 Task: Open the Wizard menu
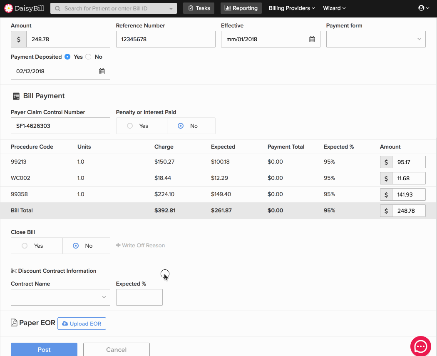coord(334,8)
